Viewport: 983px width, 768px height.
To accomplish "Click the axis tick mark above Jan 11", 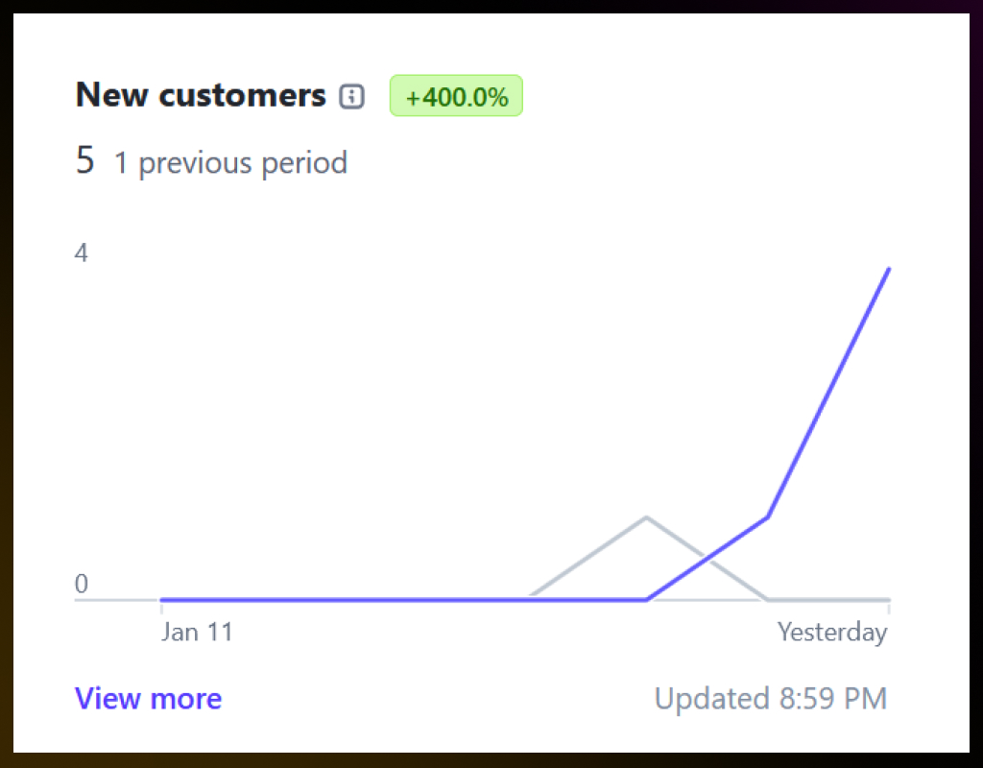I will [x=160, y=608].
